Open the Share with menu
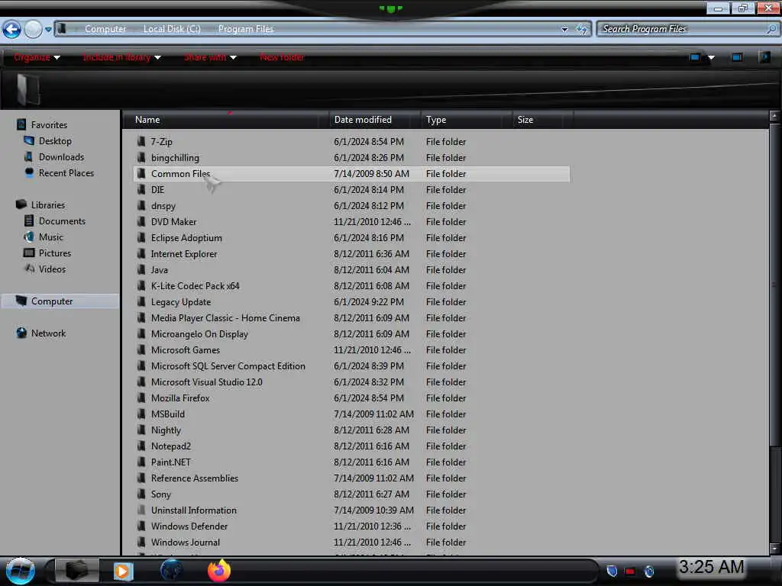Screen dimensions: 782x586 (210, 57)
